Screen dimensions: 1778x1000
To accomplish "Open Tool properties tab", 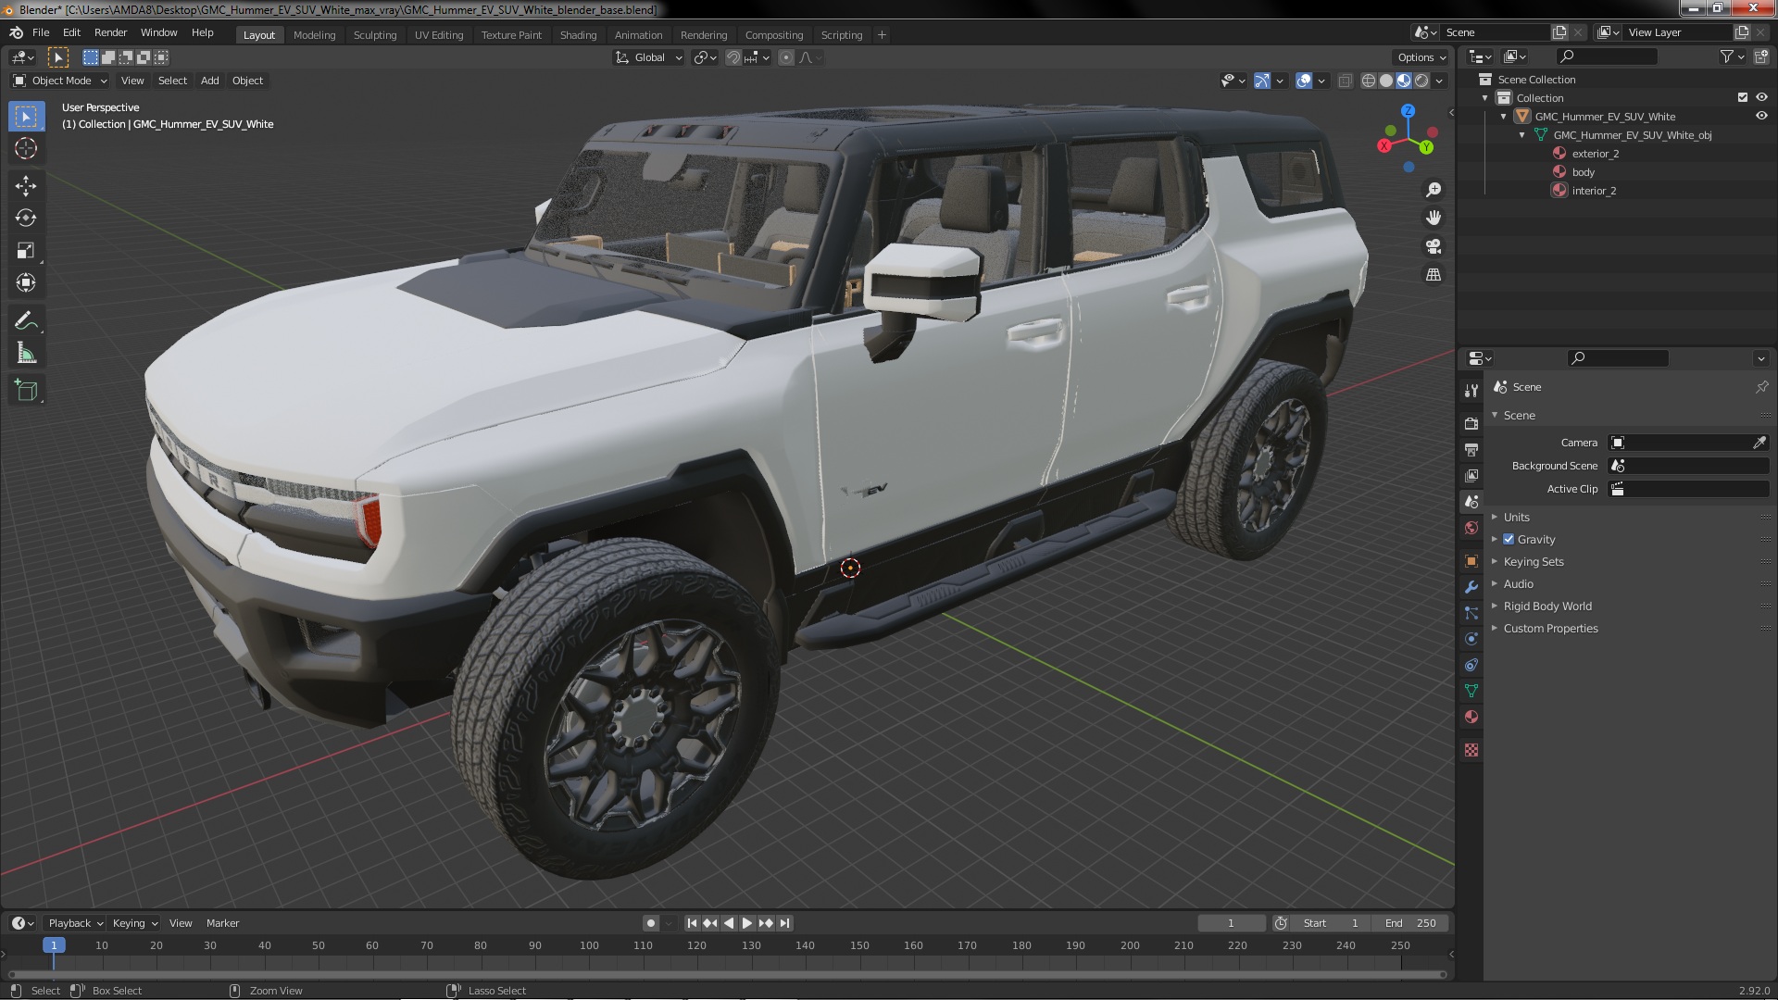I will click(x=1471, y=391).
